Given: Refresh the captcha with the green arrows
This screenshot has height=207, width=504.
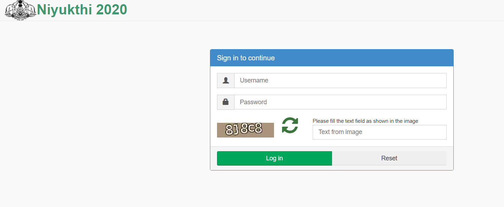Looking at the screenshot, I should click(x=290, y=125).
